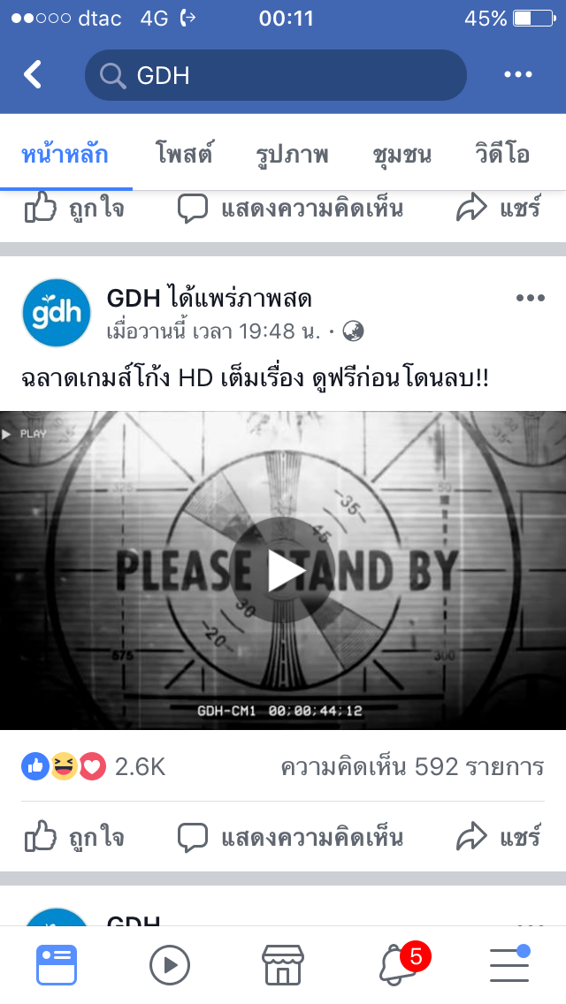The width and height of the screenshot is (566, 1004).
Task: Open the hamburger menu in bottom bar
Action: click(x=509, y=964)
